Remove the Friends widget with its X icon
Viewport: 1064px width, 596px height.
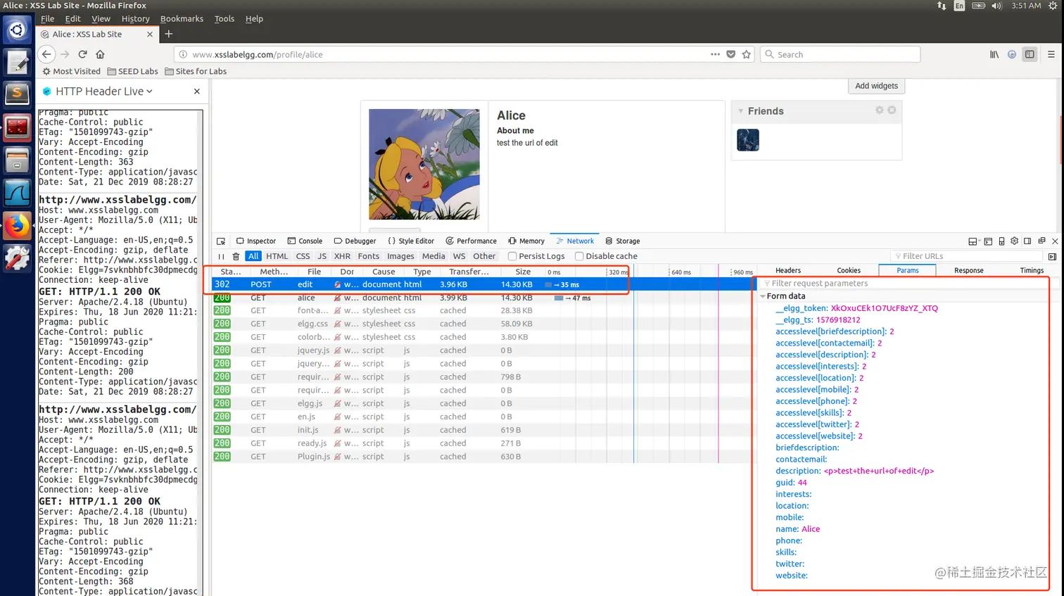892,110
